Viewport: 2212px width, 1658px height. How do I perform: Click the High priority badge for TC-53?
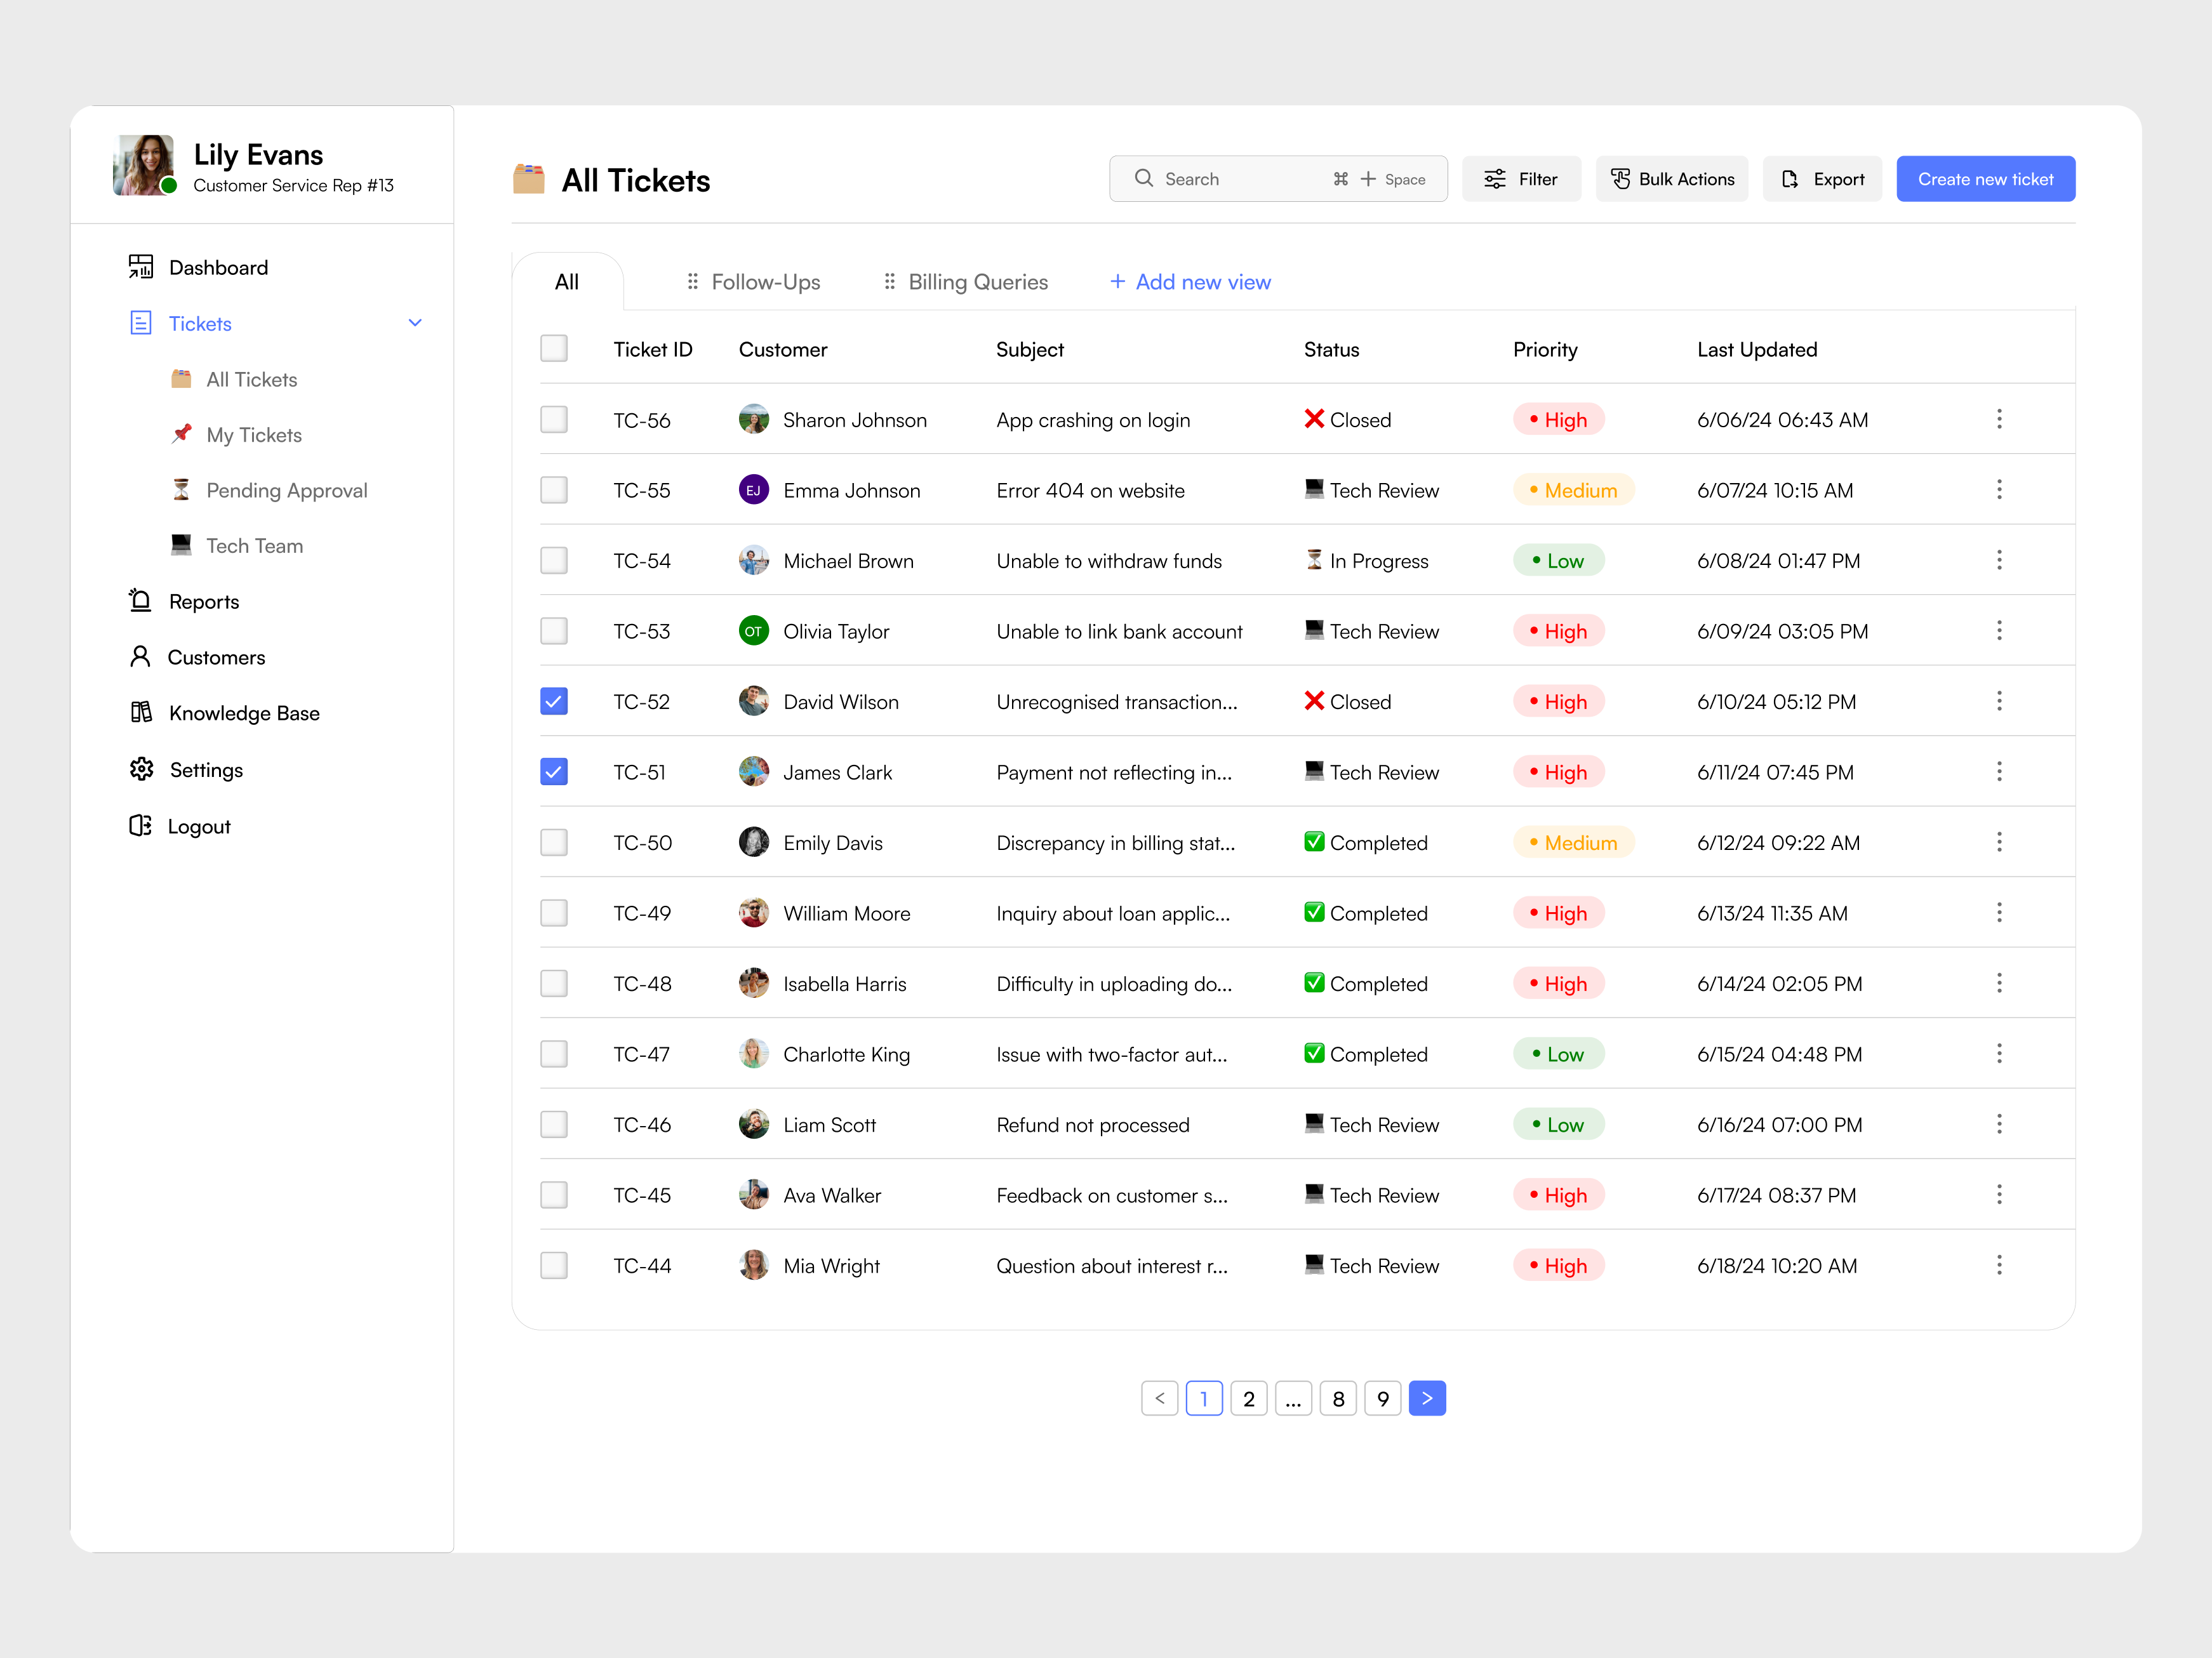1559,631
